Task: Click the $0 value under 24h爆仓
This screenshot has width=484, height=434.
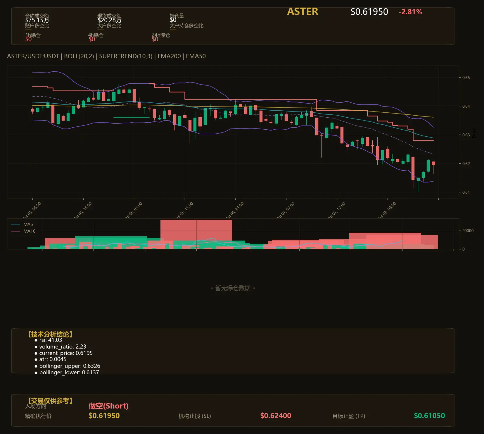Action: pyautogui.click(x=155, y=39)
